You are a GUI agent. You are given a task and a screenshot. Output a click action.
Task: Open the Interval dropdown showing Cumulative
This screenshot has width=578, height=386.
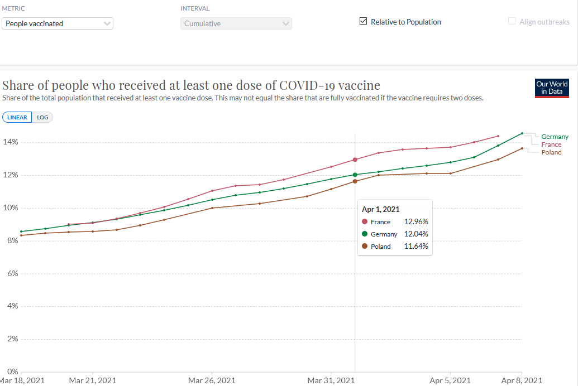(235, 23)
